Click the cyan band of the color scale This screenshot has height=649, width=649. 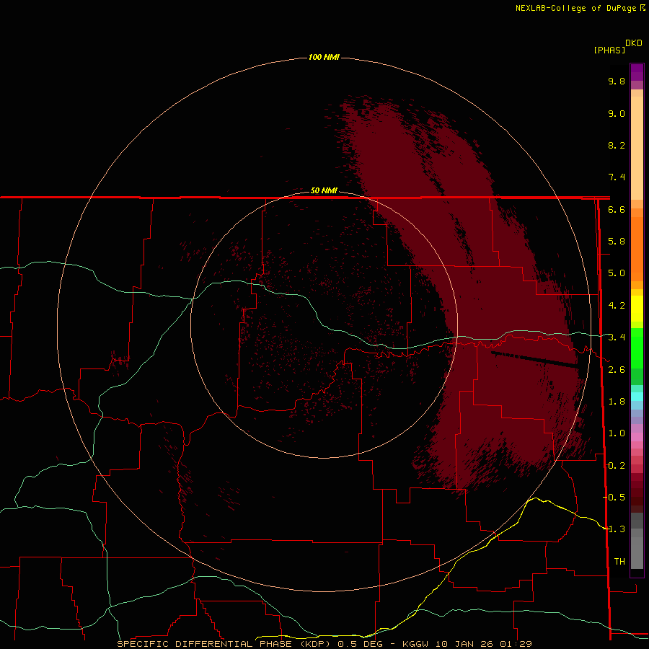pos(637,396)
